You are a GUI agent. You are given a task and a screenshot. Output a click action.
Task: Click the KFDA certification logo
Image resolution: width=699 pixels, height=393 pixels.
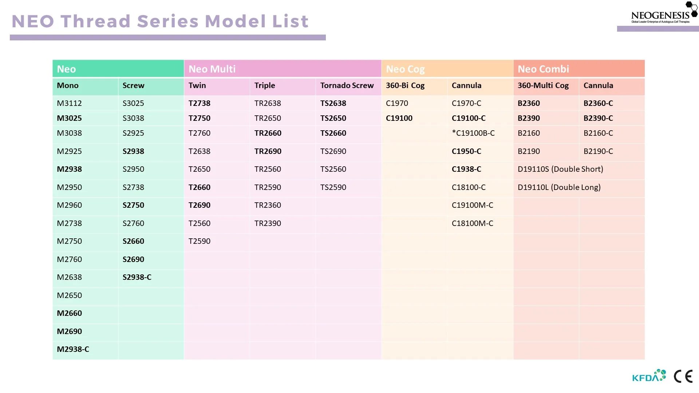point(649,376)
